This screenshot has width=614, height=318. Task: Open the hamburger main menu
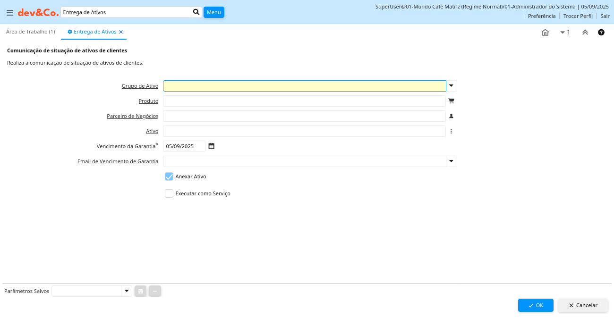10,13
